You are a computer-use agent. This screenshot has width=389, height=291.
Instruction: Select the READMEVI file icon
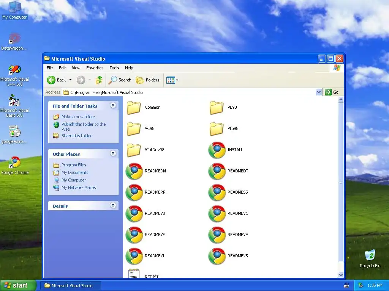pyautogui.click(x=134, y=257)
